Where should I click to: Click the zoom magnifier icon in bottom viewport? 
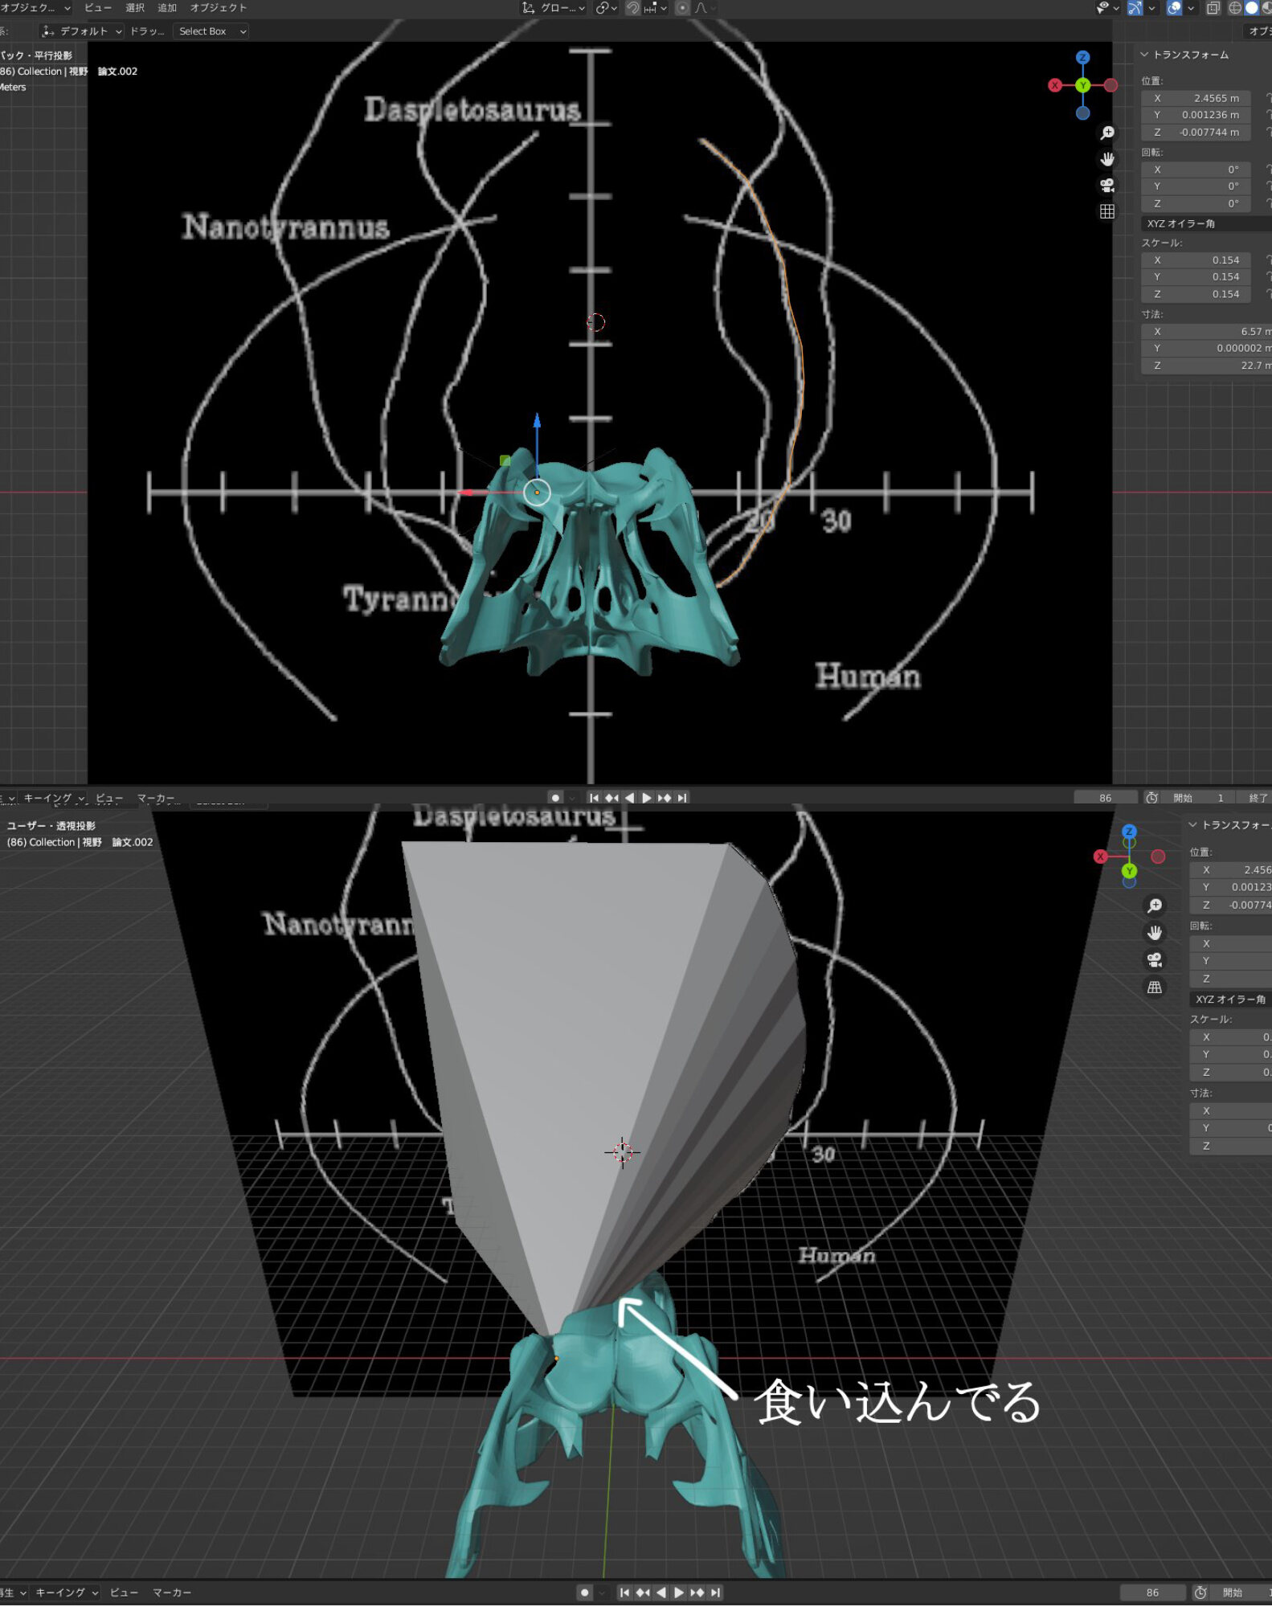pos(1155,906)
